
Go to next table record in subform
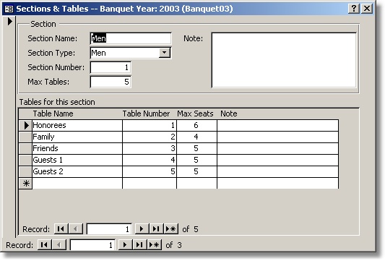pos(142,228)
